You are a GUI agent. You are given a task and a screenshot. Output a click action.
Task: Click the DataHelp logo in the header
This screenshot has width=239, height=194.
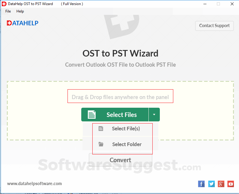tap(23, 23)
